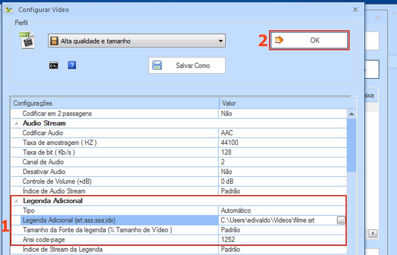This screenshot has height=255, width=397.
Task: Click scroll up arrow of settings list
Action: point(351,114)
